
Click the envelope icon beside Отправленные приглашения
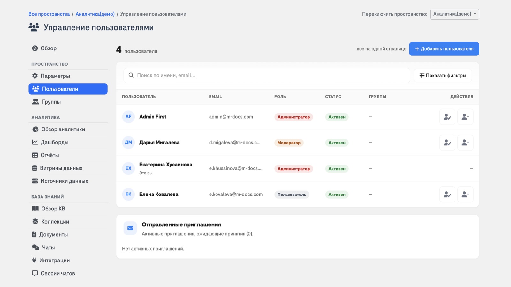click(x=130, y=228)
